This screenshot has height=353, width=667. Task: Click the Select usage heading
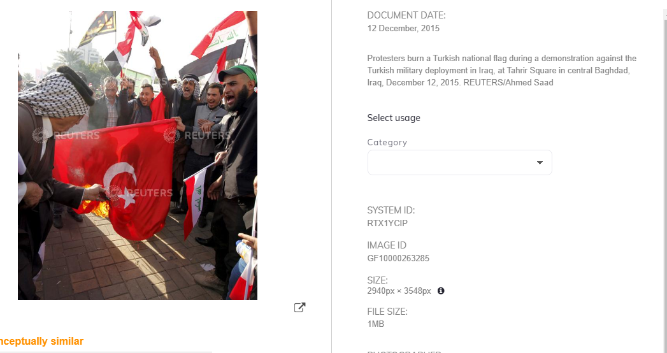point(394,118)
